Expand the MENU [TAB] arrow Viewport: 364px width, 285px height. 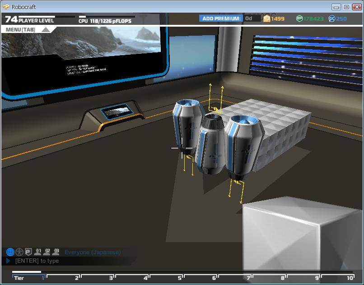pos(46,30)
